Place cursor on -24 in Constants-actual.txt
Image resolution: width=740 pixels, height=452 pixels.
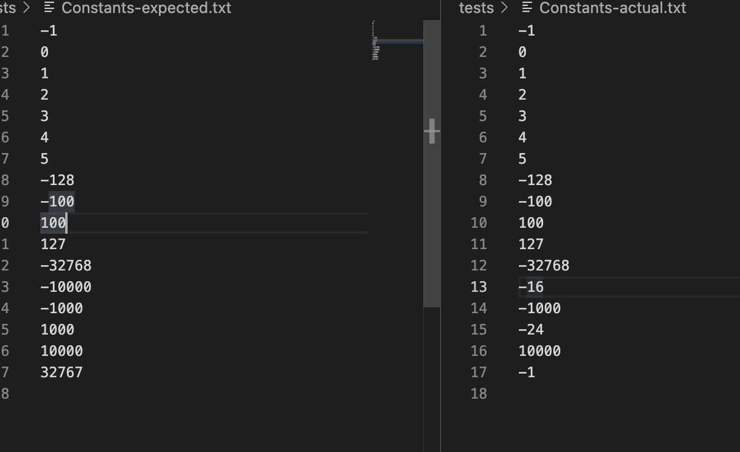pos(531,330)
